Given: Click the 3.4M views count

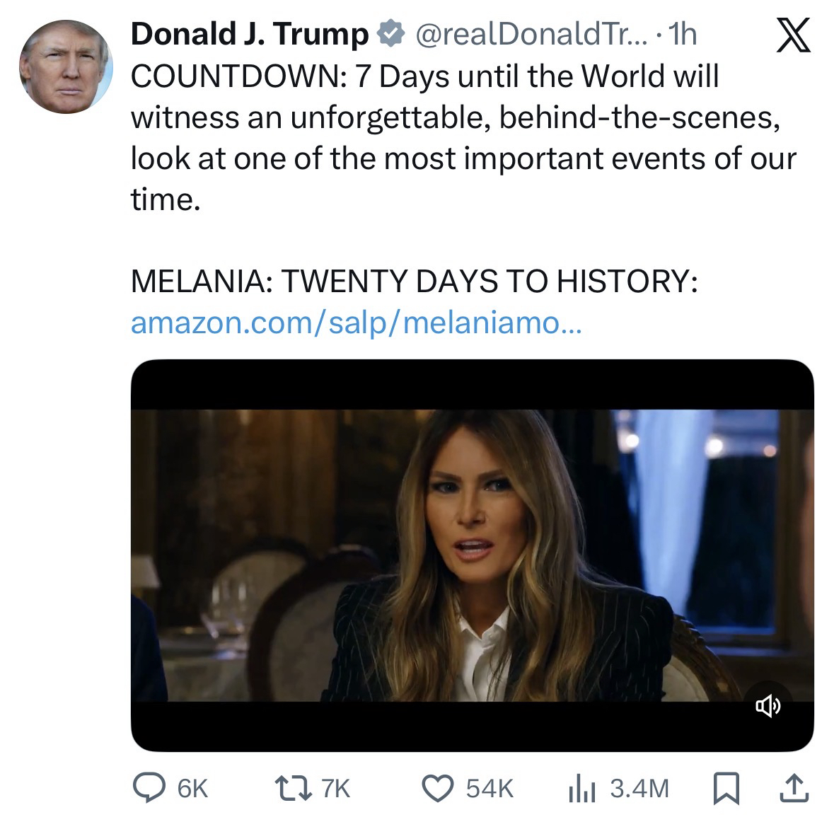Looking at the screenshot, I should coord(639,787).
